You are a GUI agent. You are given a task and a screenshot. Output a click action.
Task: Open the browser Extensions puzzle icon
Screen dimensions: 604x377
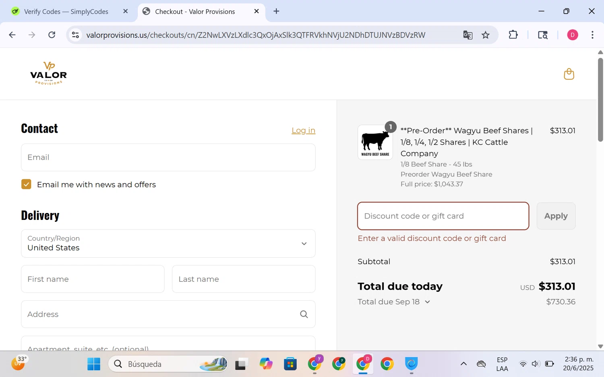pyautogui.click(x=513, y=35)
